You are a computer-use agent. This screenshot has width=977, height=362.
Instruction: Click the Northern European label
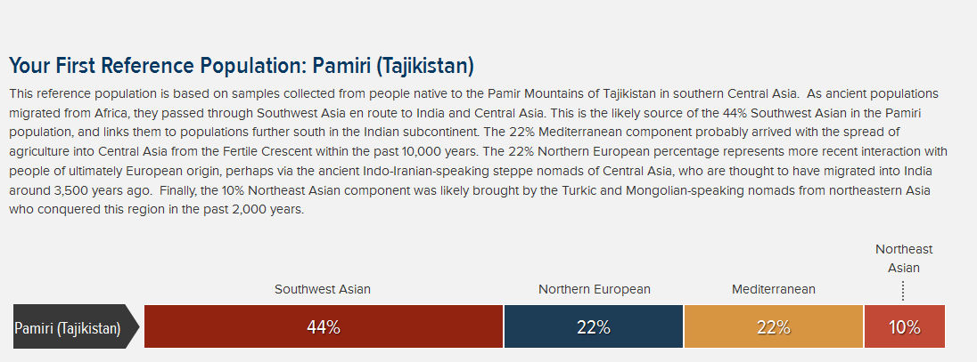[595, 289]
